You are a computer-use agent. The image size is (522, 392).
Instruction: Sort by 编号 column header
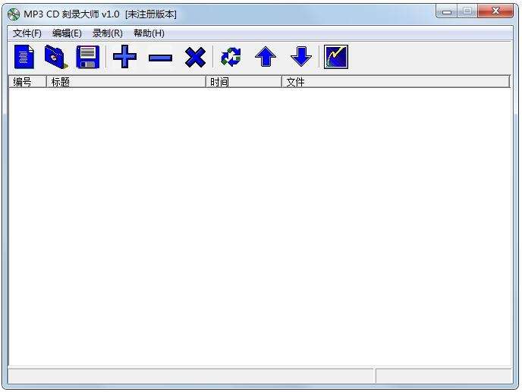coord(27,82)
